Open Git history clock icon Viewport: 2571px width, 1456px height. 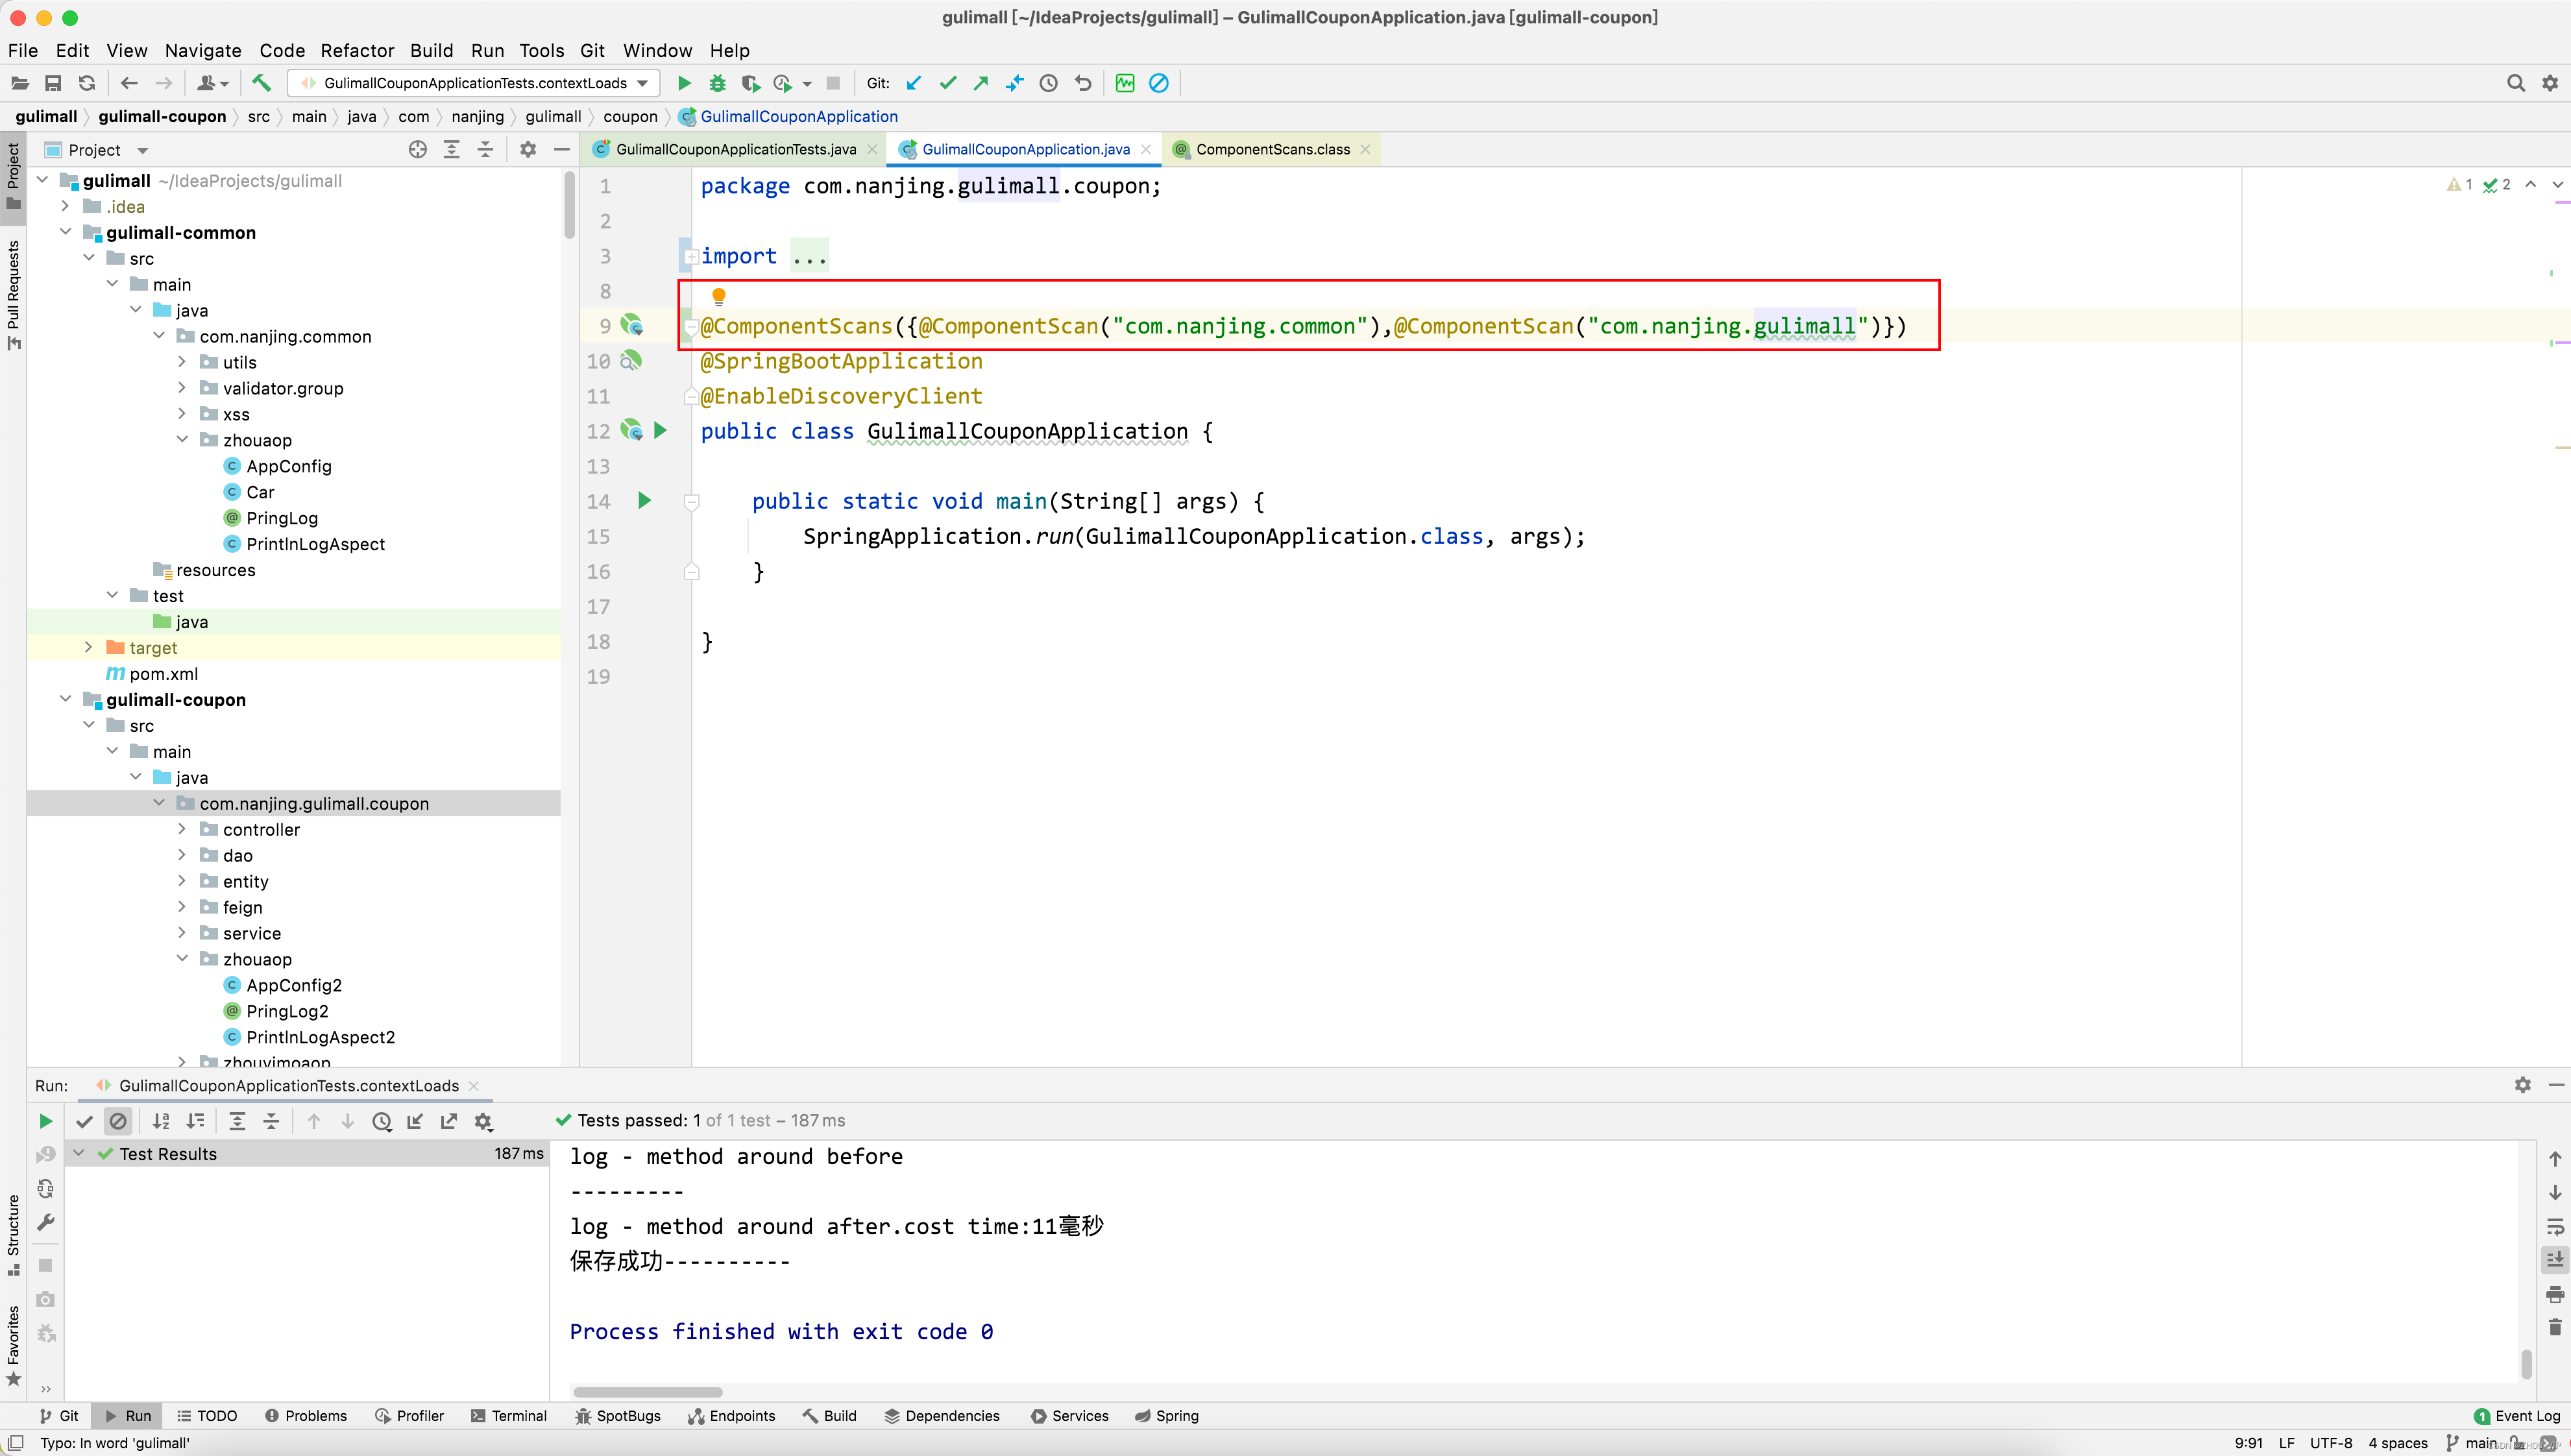[1048, 83]
